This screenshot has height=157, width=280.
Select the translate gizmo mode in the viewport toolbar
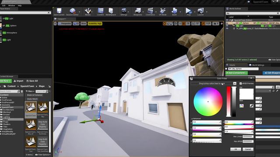164,24
